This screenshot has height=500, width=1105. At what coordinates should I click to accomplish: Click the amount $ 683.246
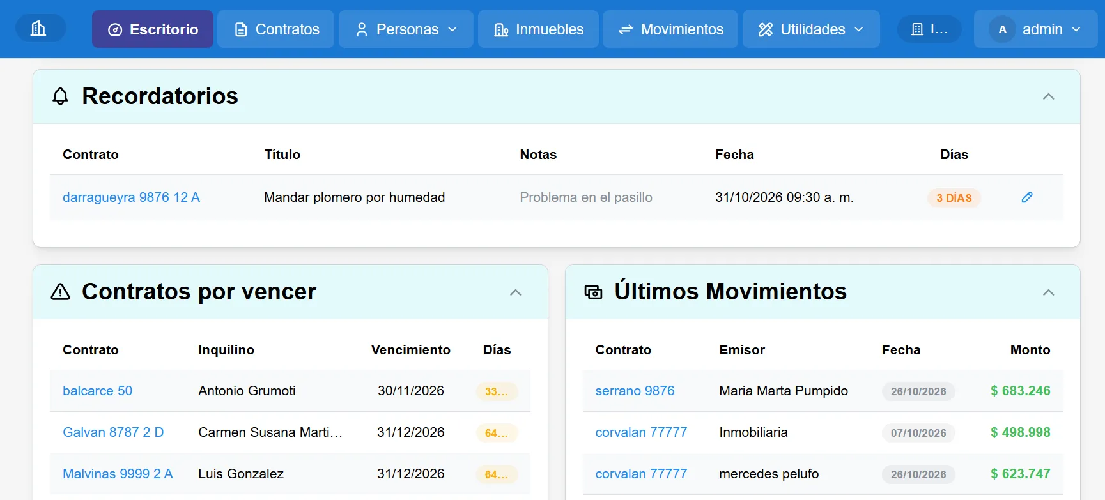(x=1020, y=391)
